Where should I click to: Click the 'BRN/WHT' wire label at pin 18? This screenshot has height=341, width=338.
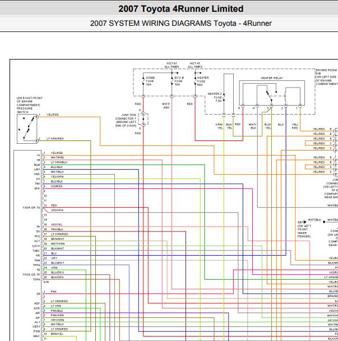tap(58, 239)
